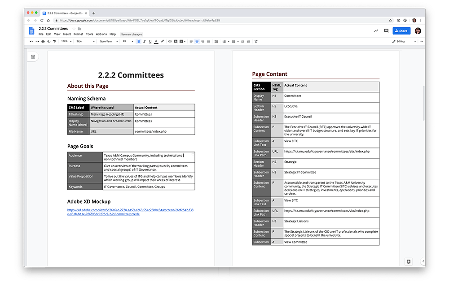This screenshot has width=449, height=282.
Task: Select the 2.2.2 Committees browser tab
Action: pyautogui.click(x=65, y=13)
